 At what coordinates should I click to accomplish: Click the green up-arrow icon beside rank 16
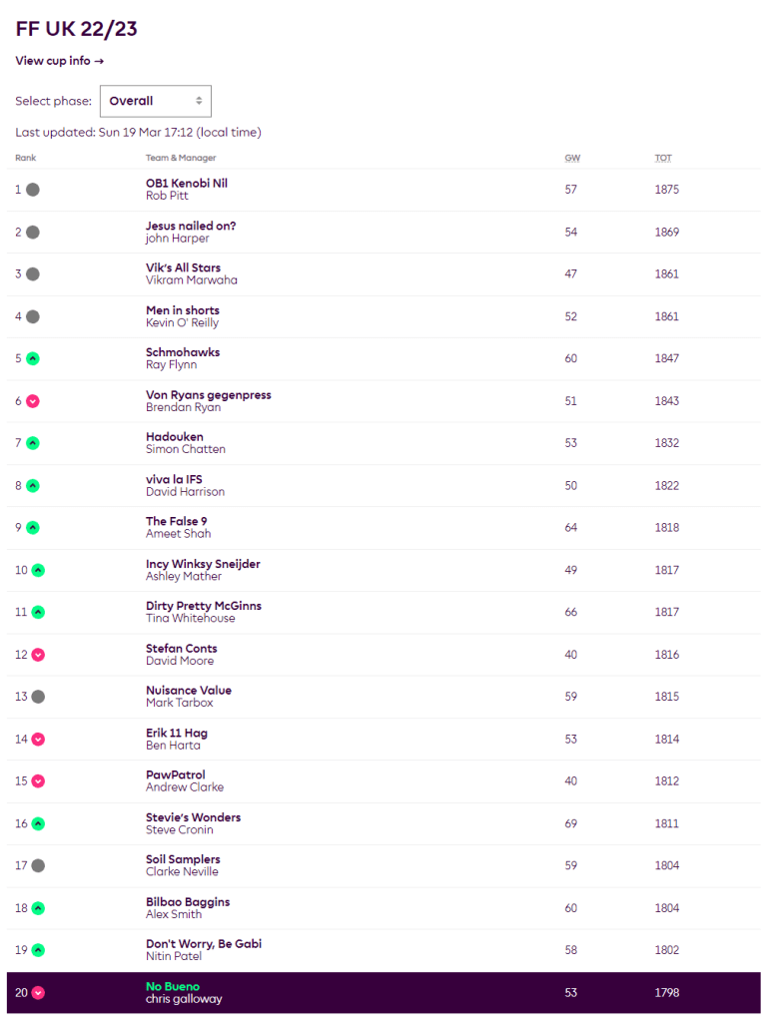pos(38,823)
